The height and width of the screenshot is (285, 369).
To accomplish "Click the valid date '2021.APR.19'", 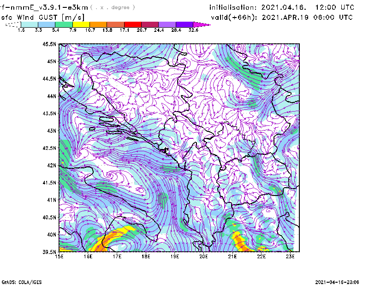I will tap(285, 18).
